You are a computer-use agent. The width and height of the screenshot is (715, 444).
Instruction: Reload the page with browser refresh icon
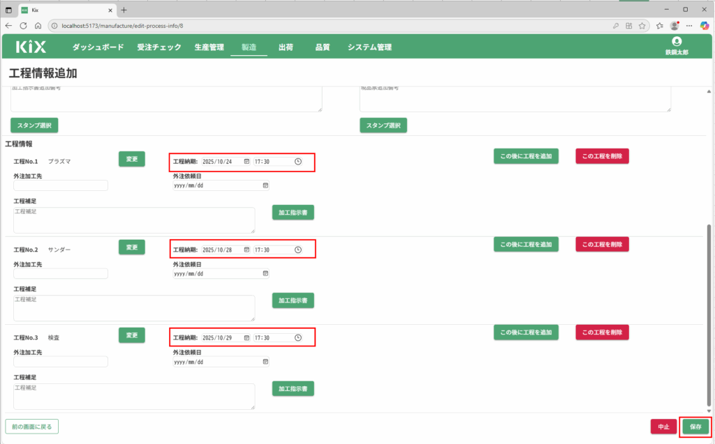(x=23, y=25)
